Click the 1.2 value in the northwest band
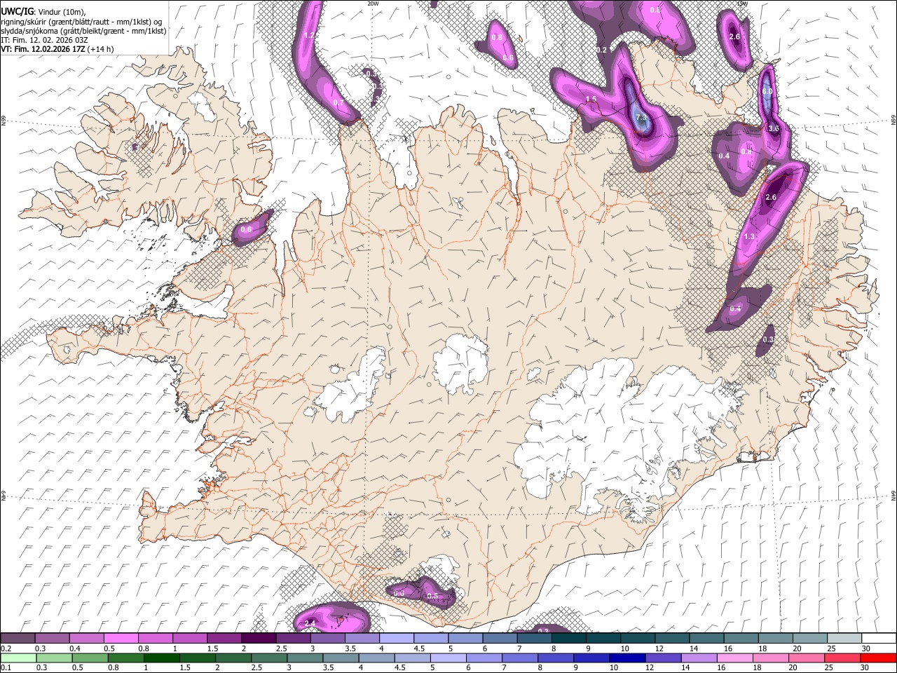Screen dimensions: 897x673 (x=309, y=35)
